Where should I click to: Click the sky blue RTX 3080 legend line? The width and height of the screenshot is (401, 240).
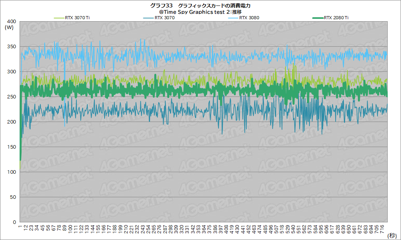coord(233,18)
